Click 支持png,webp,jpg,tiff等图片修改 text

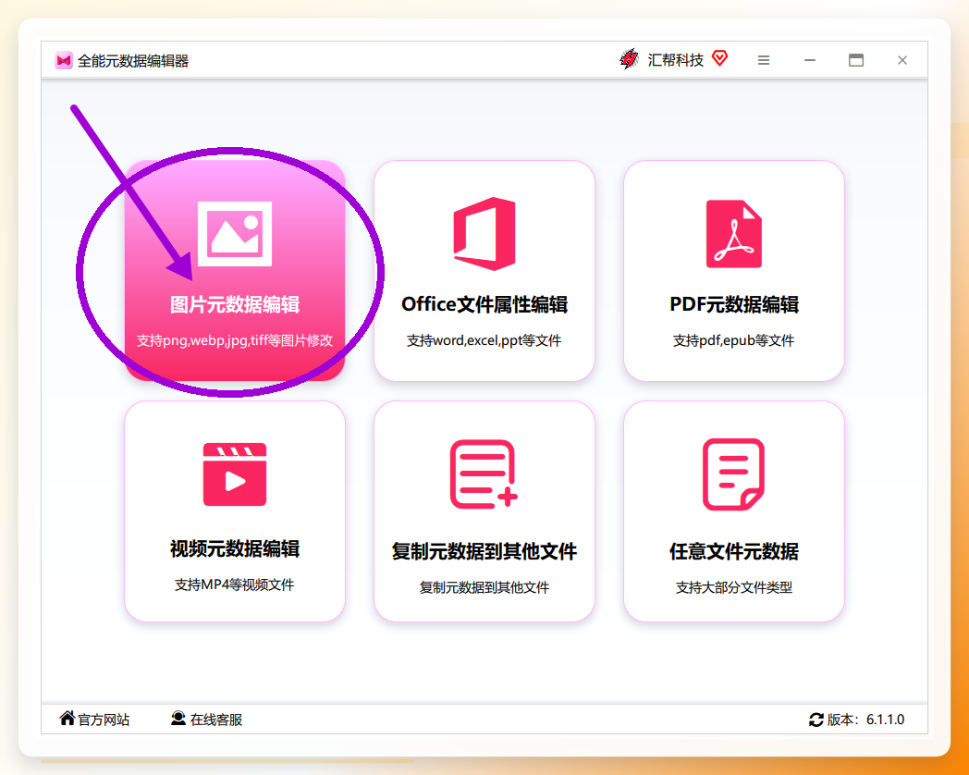point(235,340)
